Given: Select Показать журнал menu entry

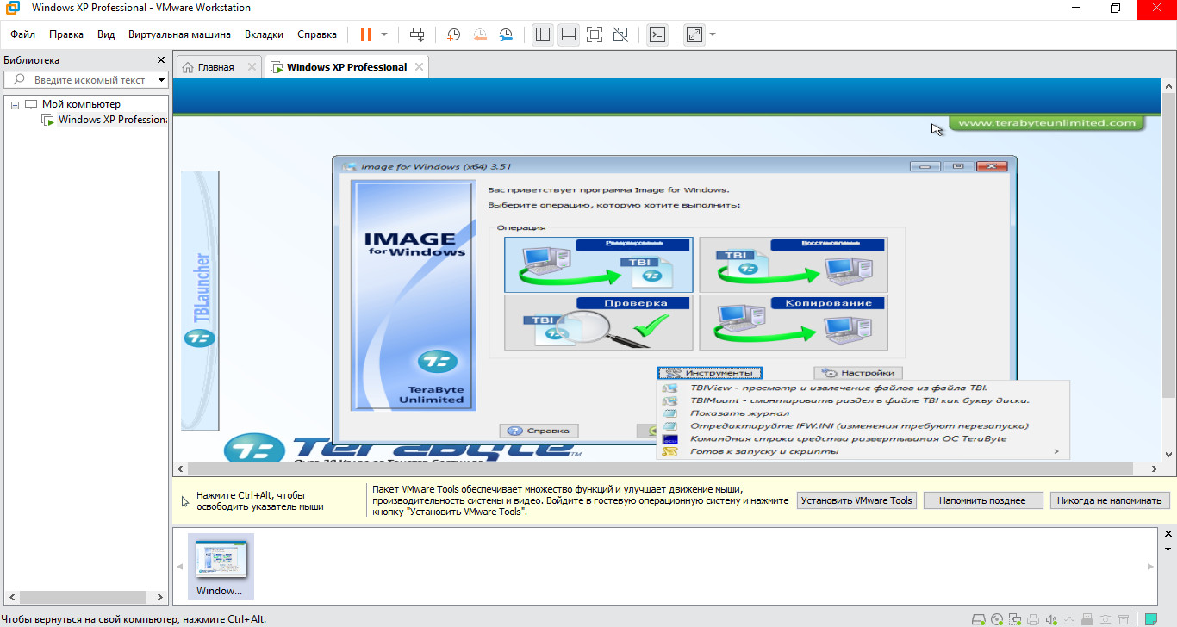Looking at the screenshot, I should pyautogui.click(x=863, y=413).
